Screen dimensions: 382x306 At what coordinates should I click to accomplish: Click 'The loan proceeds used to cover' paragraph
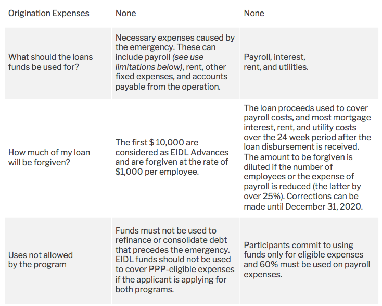(307, 127)
